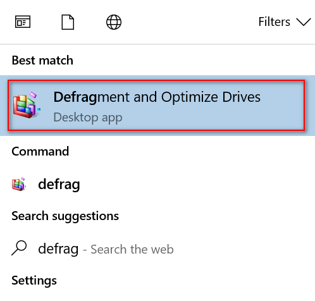Click the 'defrag' word beside the magnifier
Viewport: 315px width, 301px height.
pyautogui.click(x=58, y=249)
